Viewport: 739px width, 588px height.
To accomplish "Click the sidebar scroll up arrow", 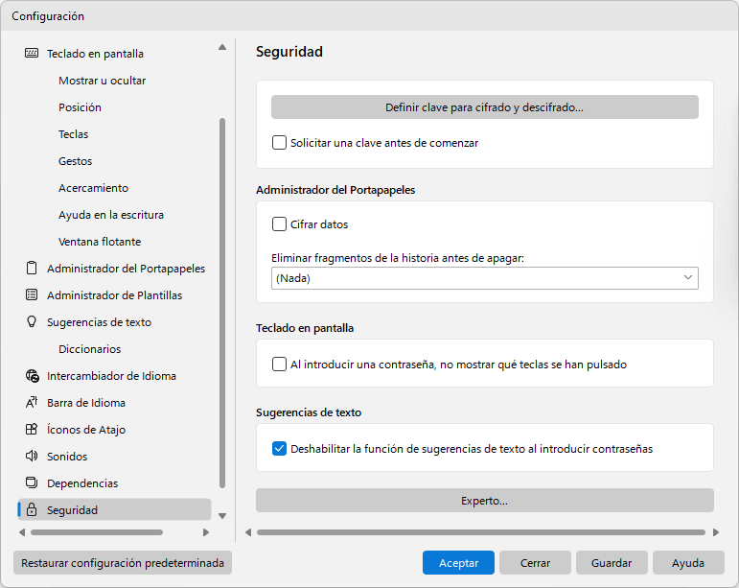I will point(222,47).
